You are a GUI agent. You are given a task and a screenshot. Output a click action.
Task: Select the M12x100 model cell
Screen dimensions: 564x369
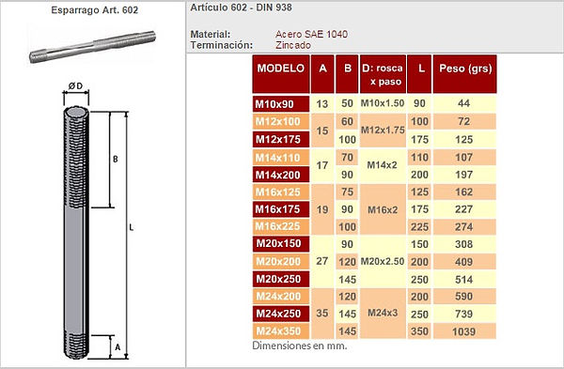[281, 121]
